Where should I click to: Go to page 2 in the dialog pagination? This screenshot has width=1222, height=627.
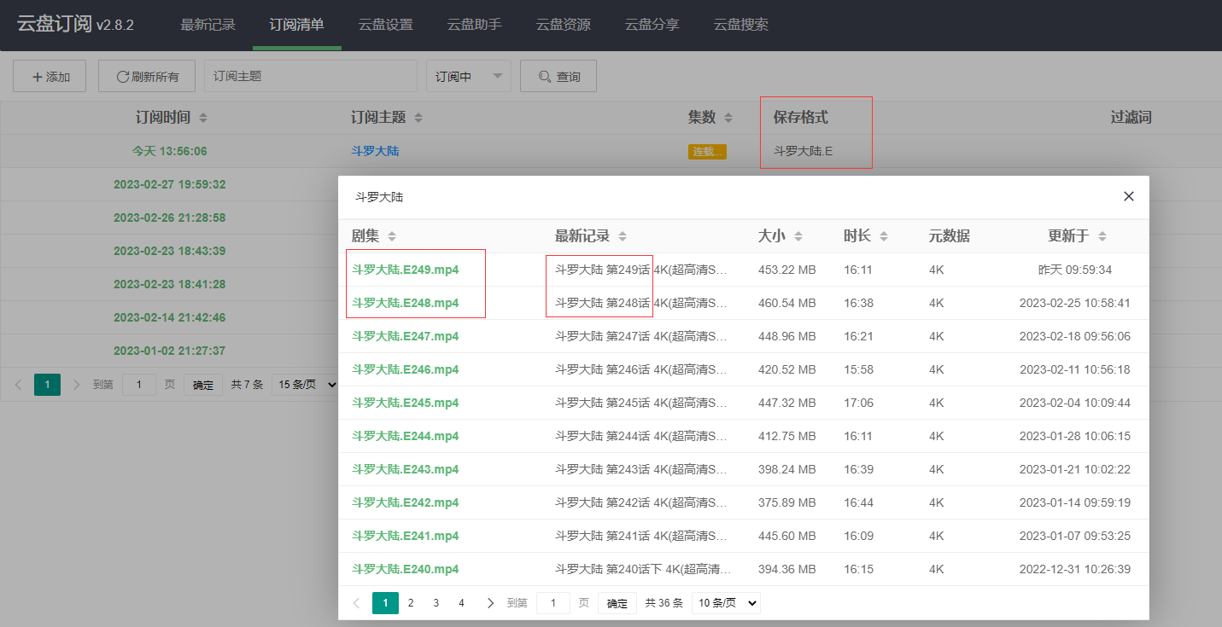(411, 602)
